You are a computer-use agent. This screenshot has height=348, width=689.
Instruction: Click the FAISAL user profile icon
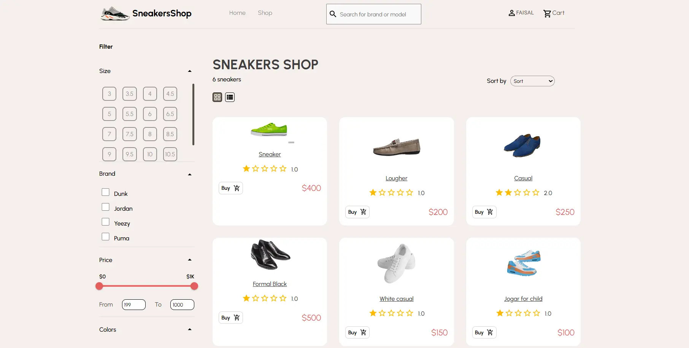(x=511, y=13)
